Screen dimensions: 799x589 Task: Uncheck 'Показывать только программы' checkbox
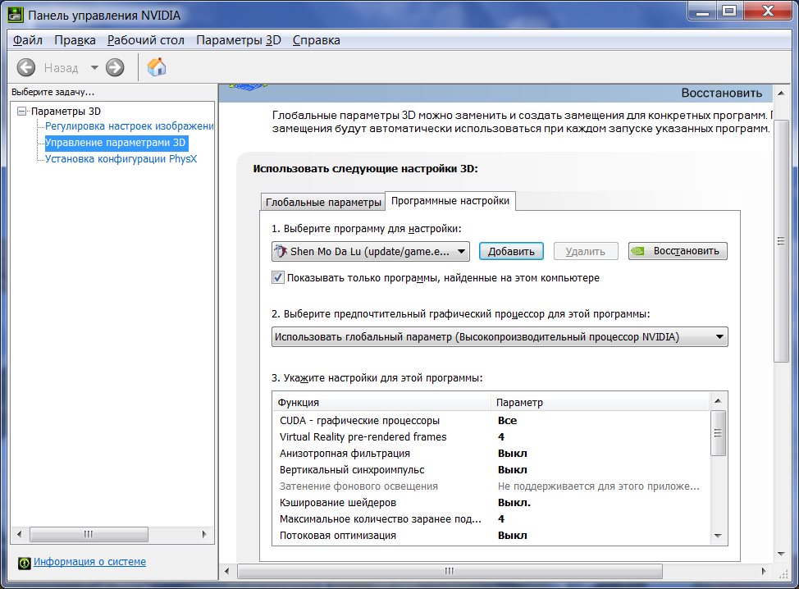(278, 278)
